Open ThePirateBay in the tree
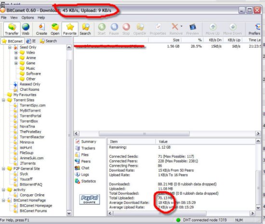 [30, 132]
